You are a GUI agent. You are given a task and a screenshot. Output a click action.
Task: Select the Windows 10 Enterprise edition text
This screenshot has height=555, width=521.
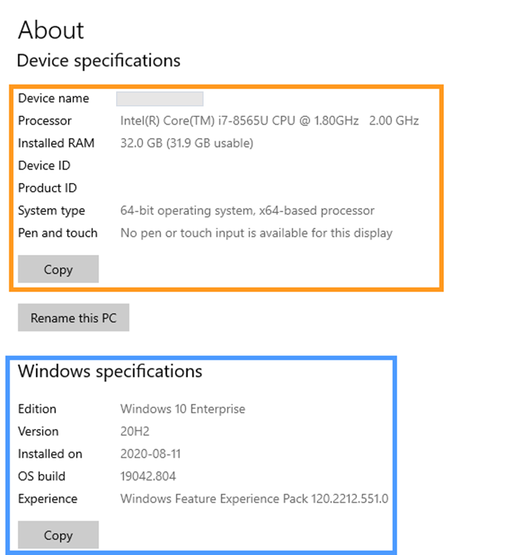(182, 409)
